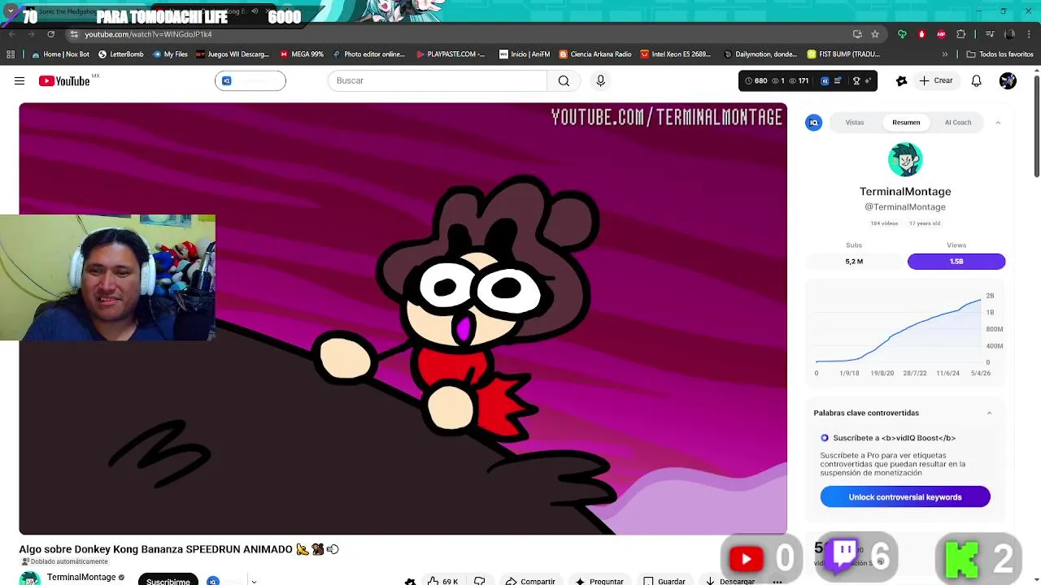Open the PLAYPASTE.COM bookmark
Image resolution: width=1041 pixels, height=585 pixels.
pos(451,54)
